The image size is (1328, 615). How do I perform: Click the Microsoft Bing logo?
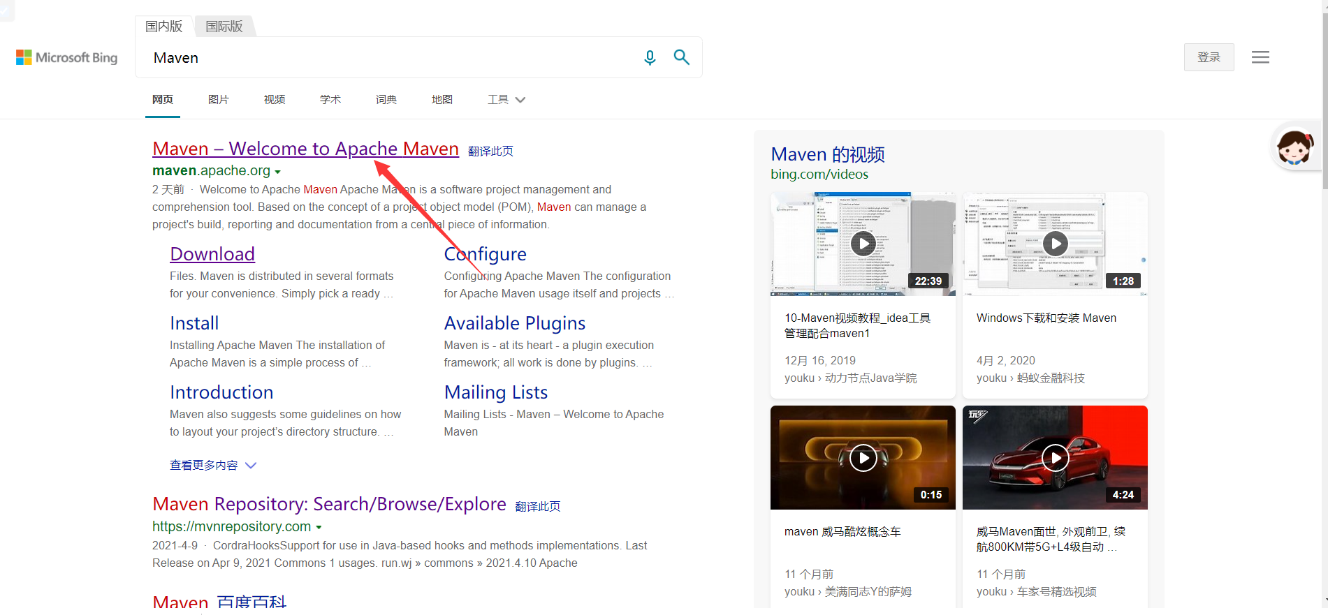click(x=67, y=57)
